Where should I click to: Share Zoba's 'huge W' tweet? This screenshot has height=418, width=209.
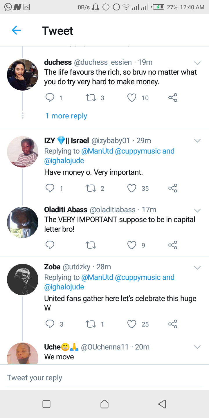pos(173,324)
